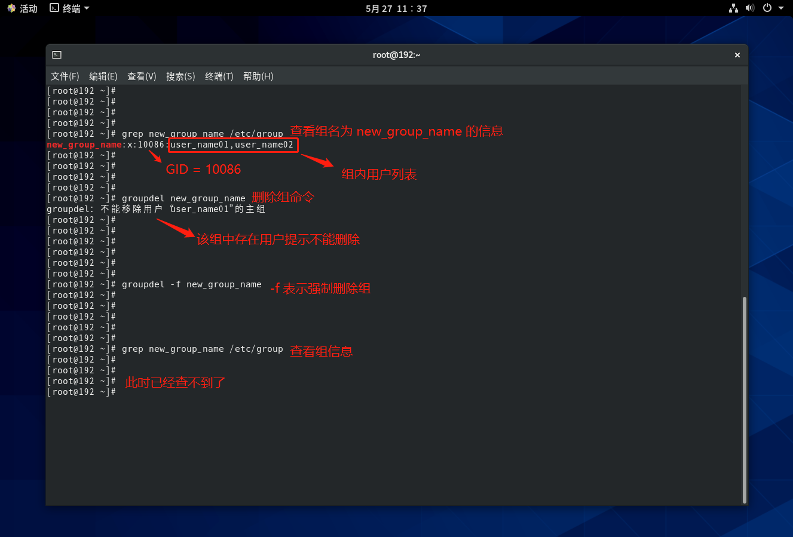The height and width of the screenshot is (537, 793).
Task: Open the 文件(F) menu
Action: [x=65, y=76]
